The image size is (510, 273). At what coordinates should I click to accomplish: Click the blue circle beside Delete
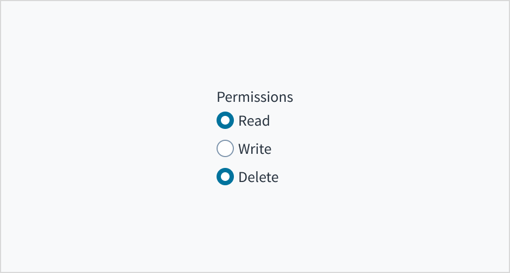coord(225,177)
